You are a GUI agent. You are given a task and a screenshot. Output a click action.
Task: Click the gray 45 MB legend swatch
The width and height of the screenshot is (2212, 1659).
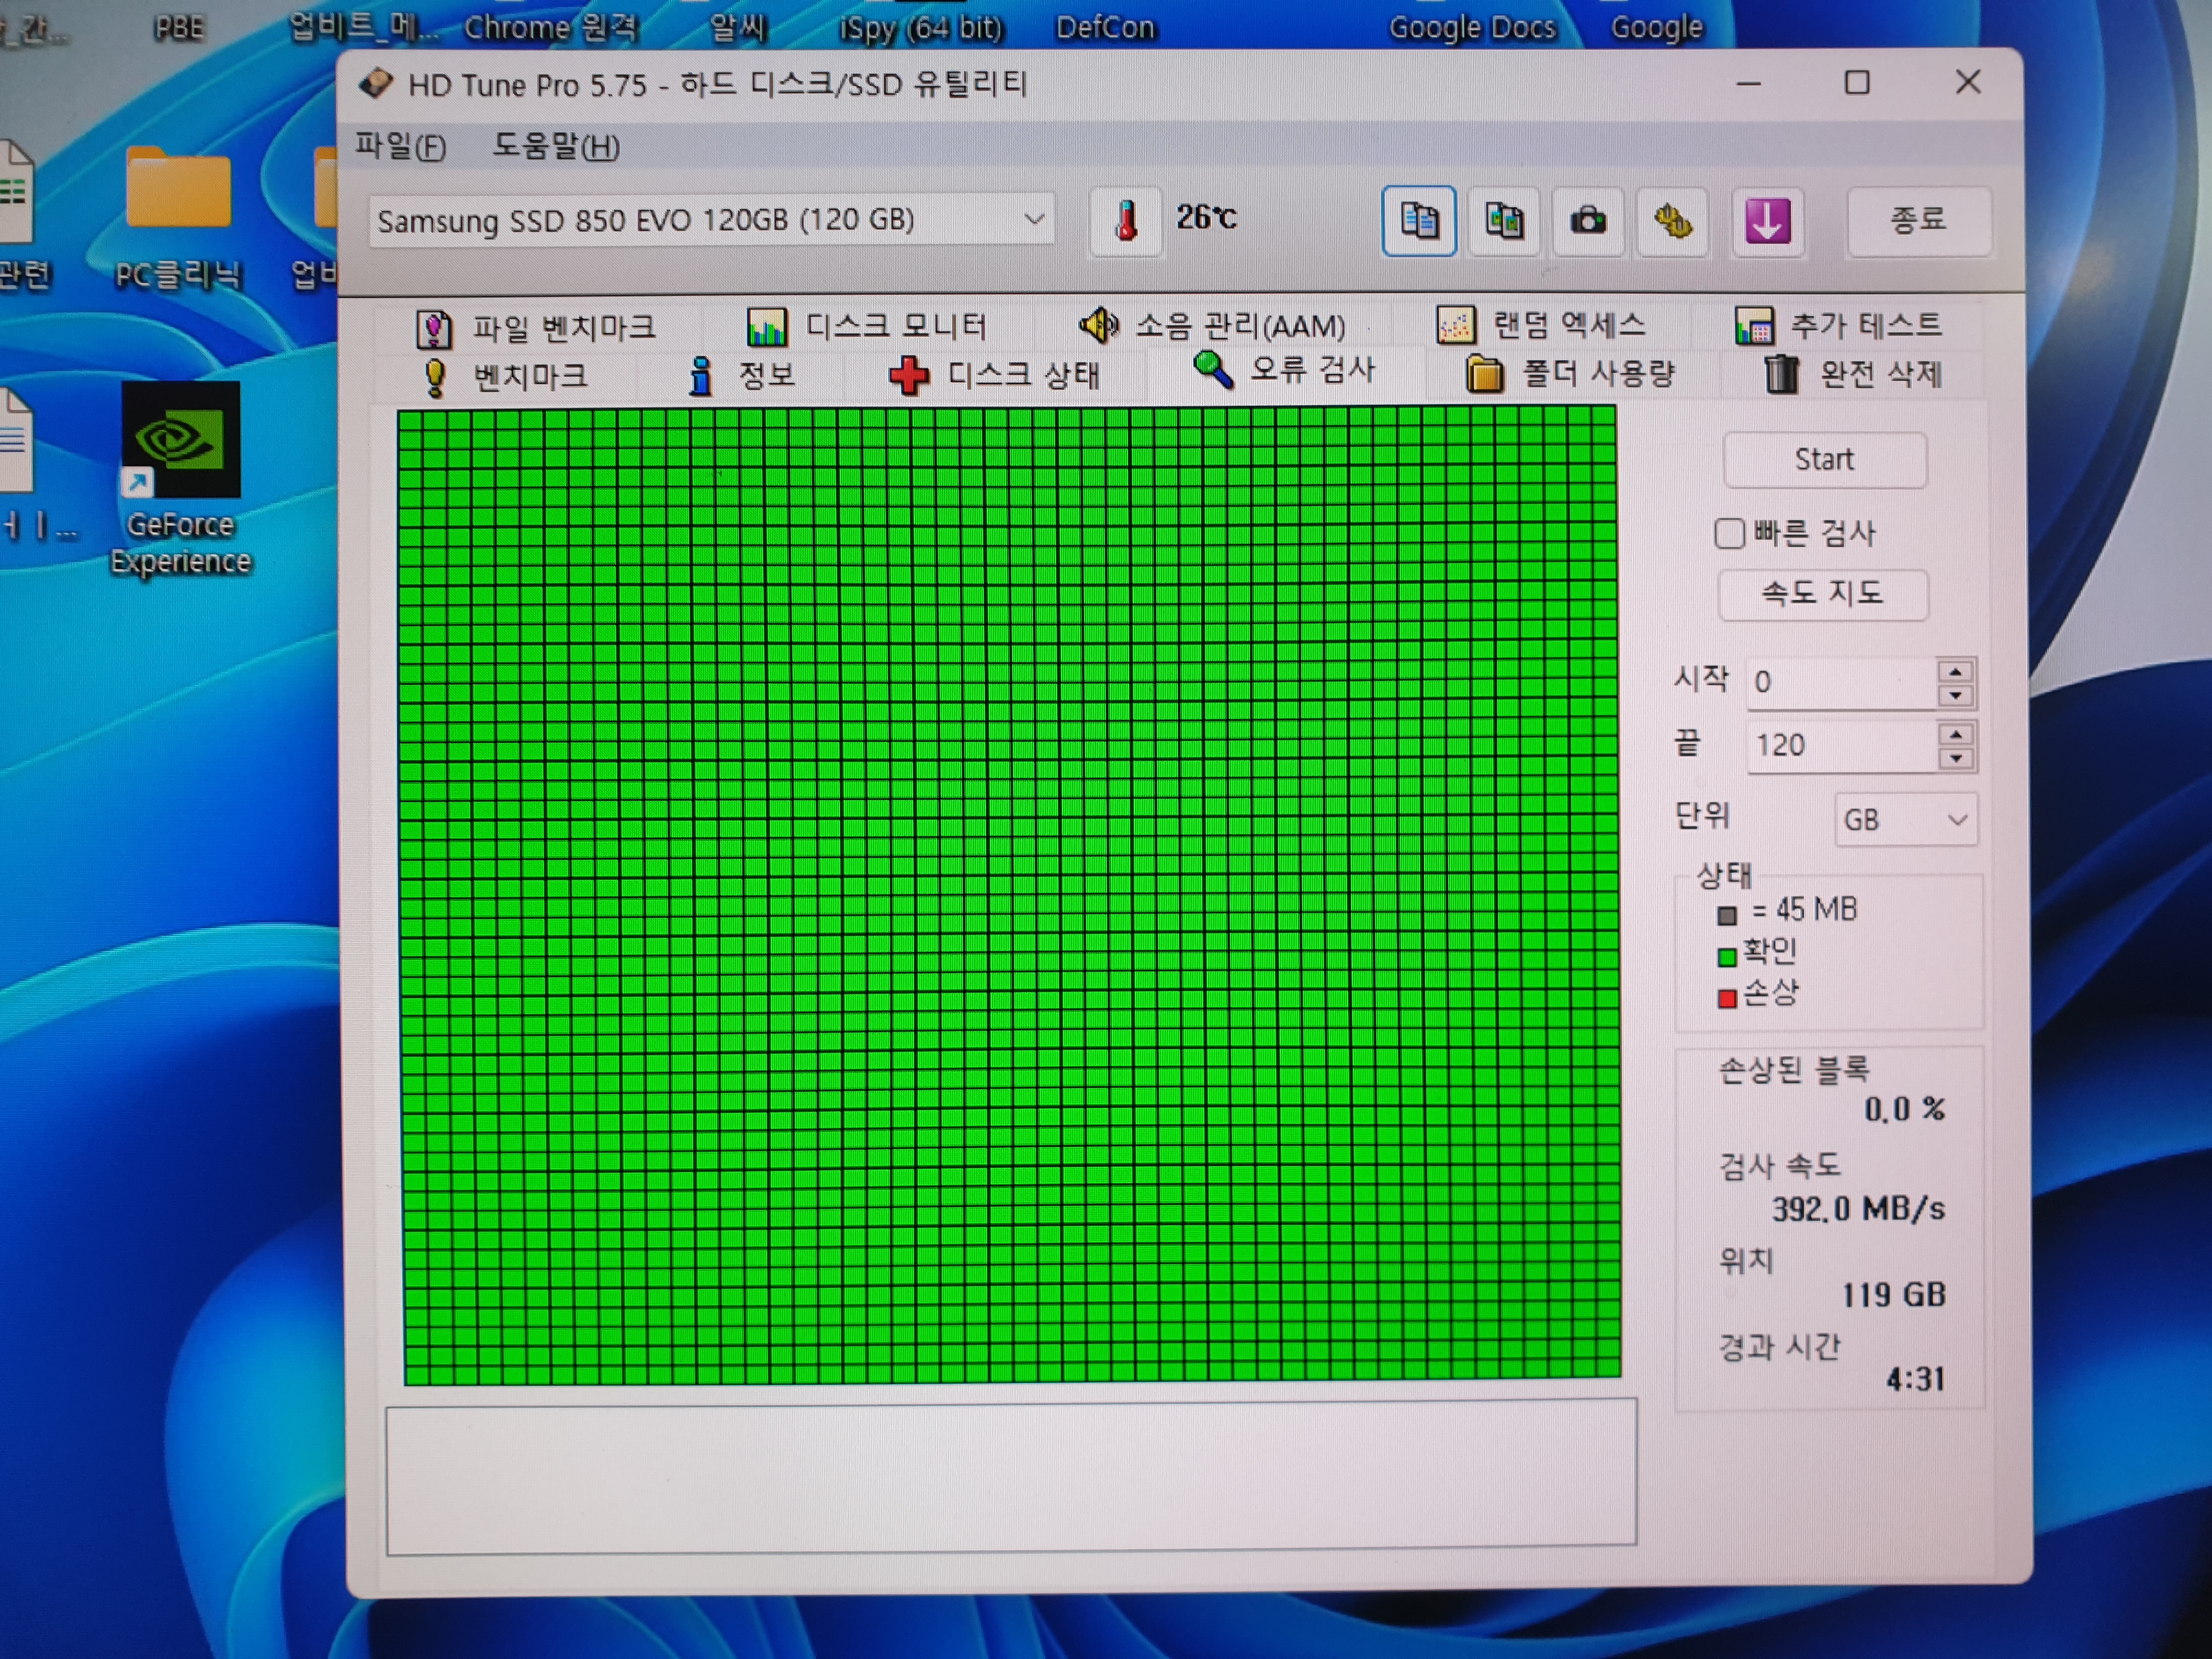coord(1727,915)
